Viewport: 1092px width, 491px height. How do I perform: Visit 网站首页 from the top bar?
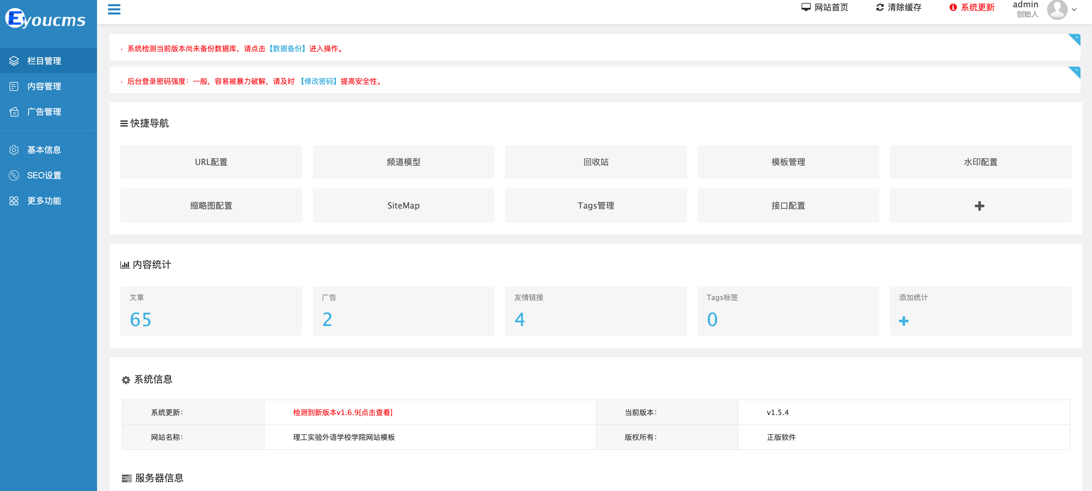[825, 7]
